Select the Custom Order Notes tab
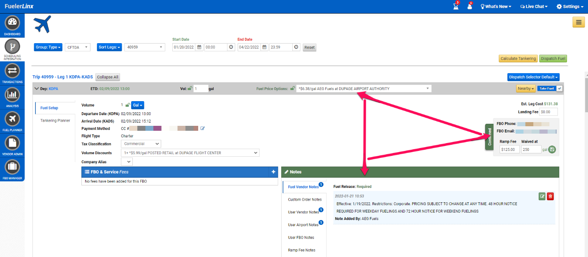The width and height of the screenshot is (588, 257). [x=305, y=199]
